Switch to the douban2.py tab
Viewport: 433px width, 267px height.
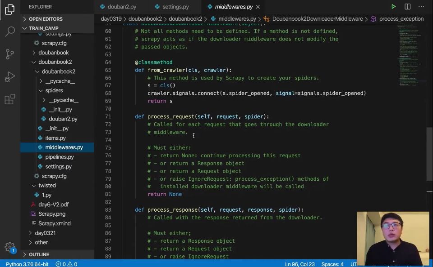118,7
